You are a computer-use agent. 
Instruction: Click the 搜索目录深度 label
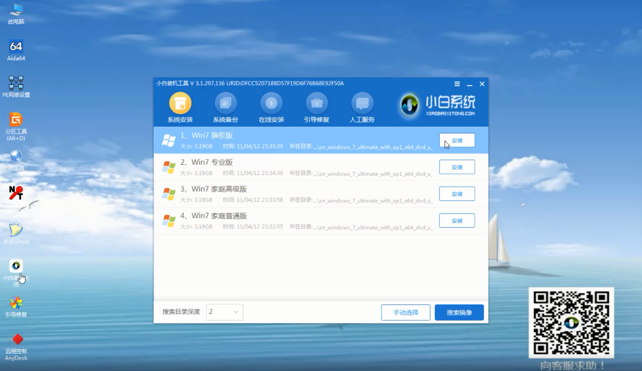[181, 312]
